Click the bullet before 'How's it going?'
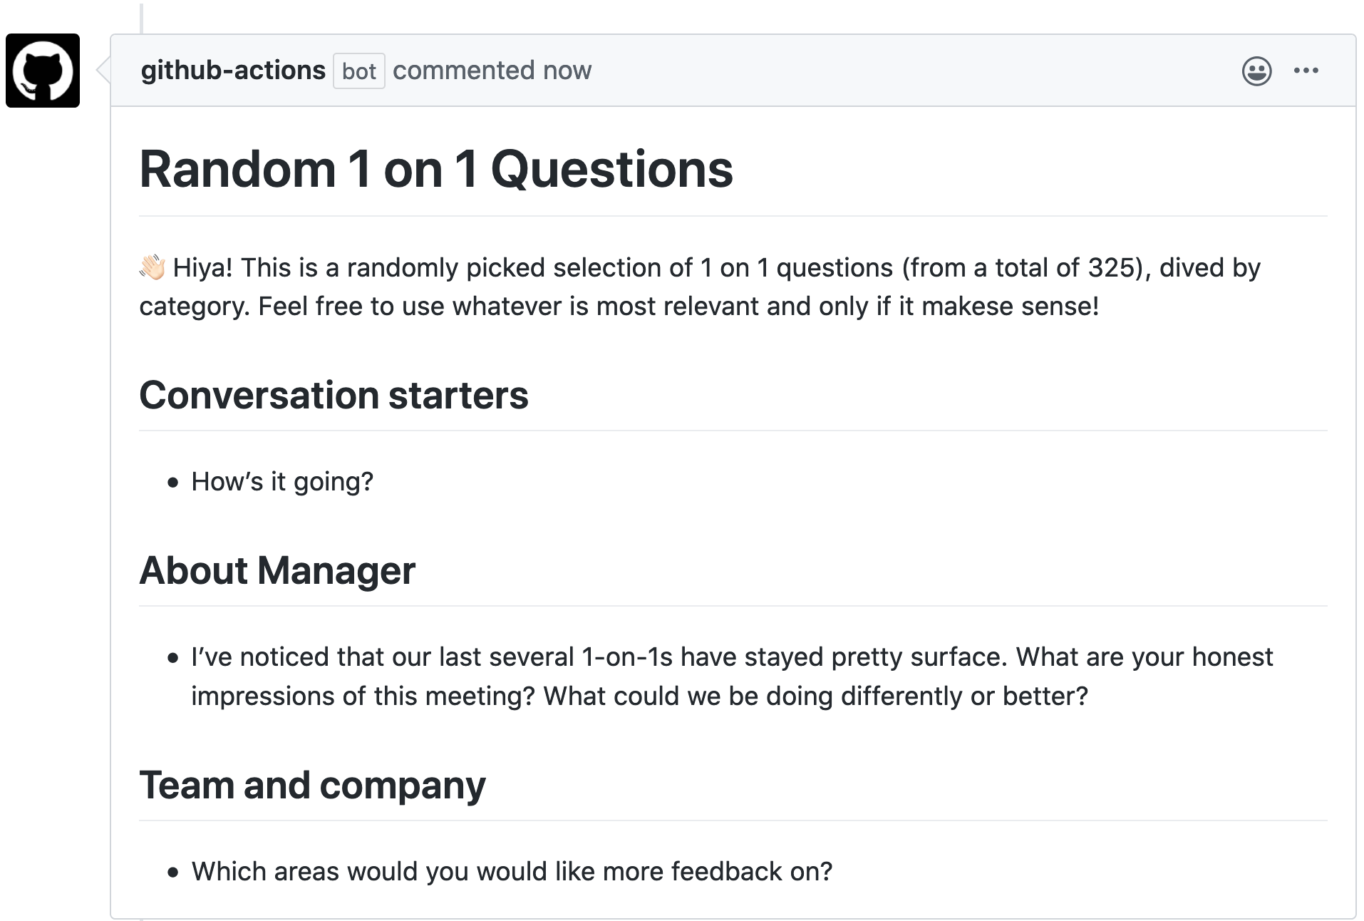 [x=172, y=483]
